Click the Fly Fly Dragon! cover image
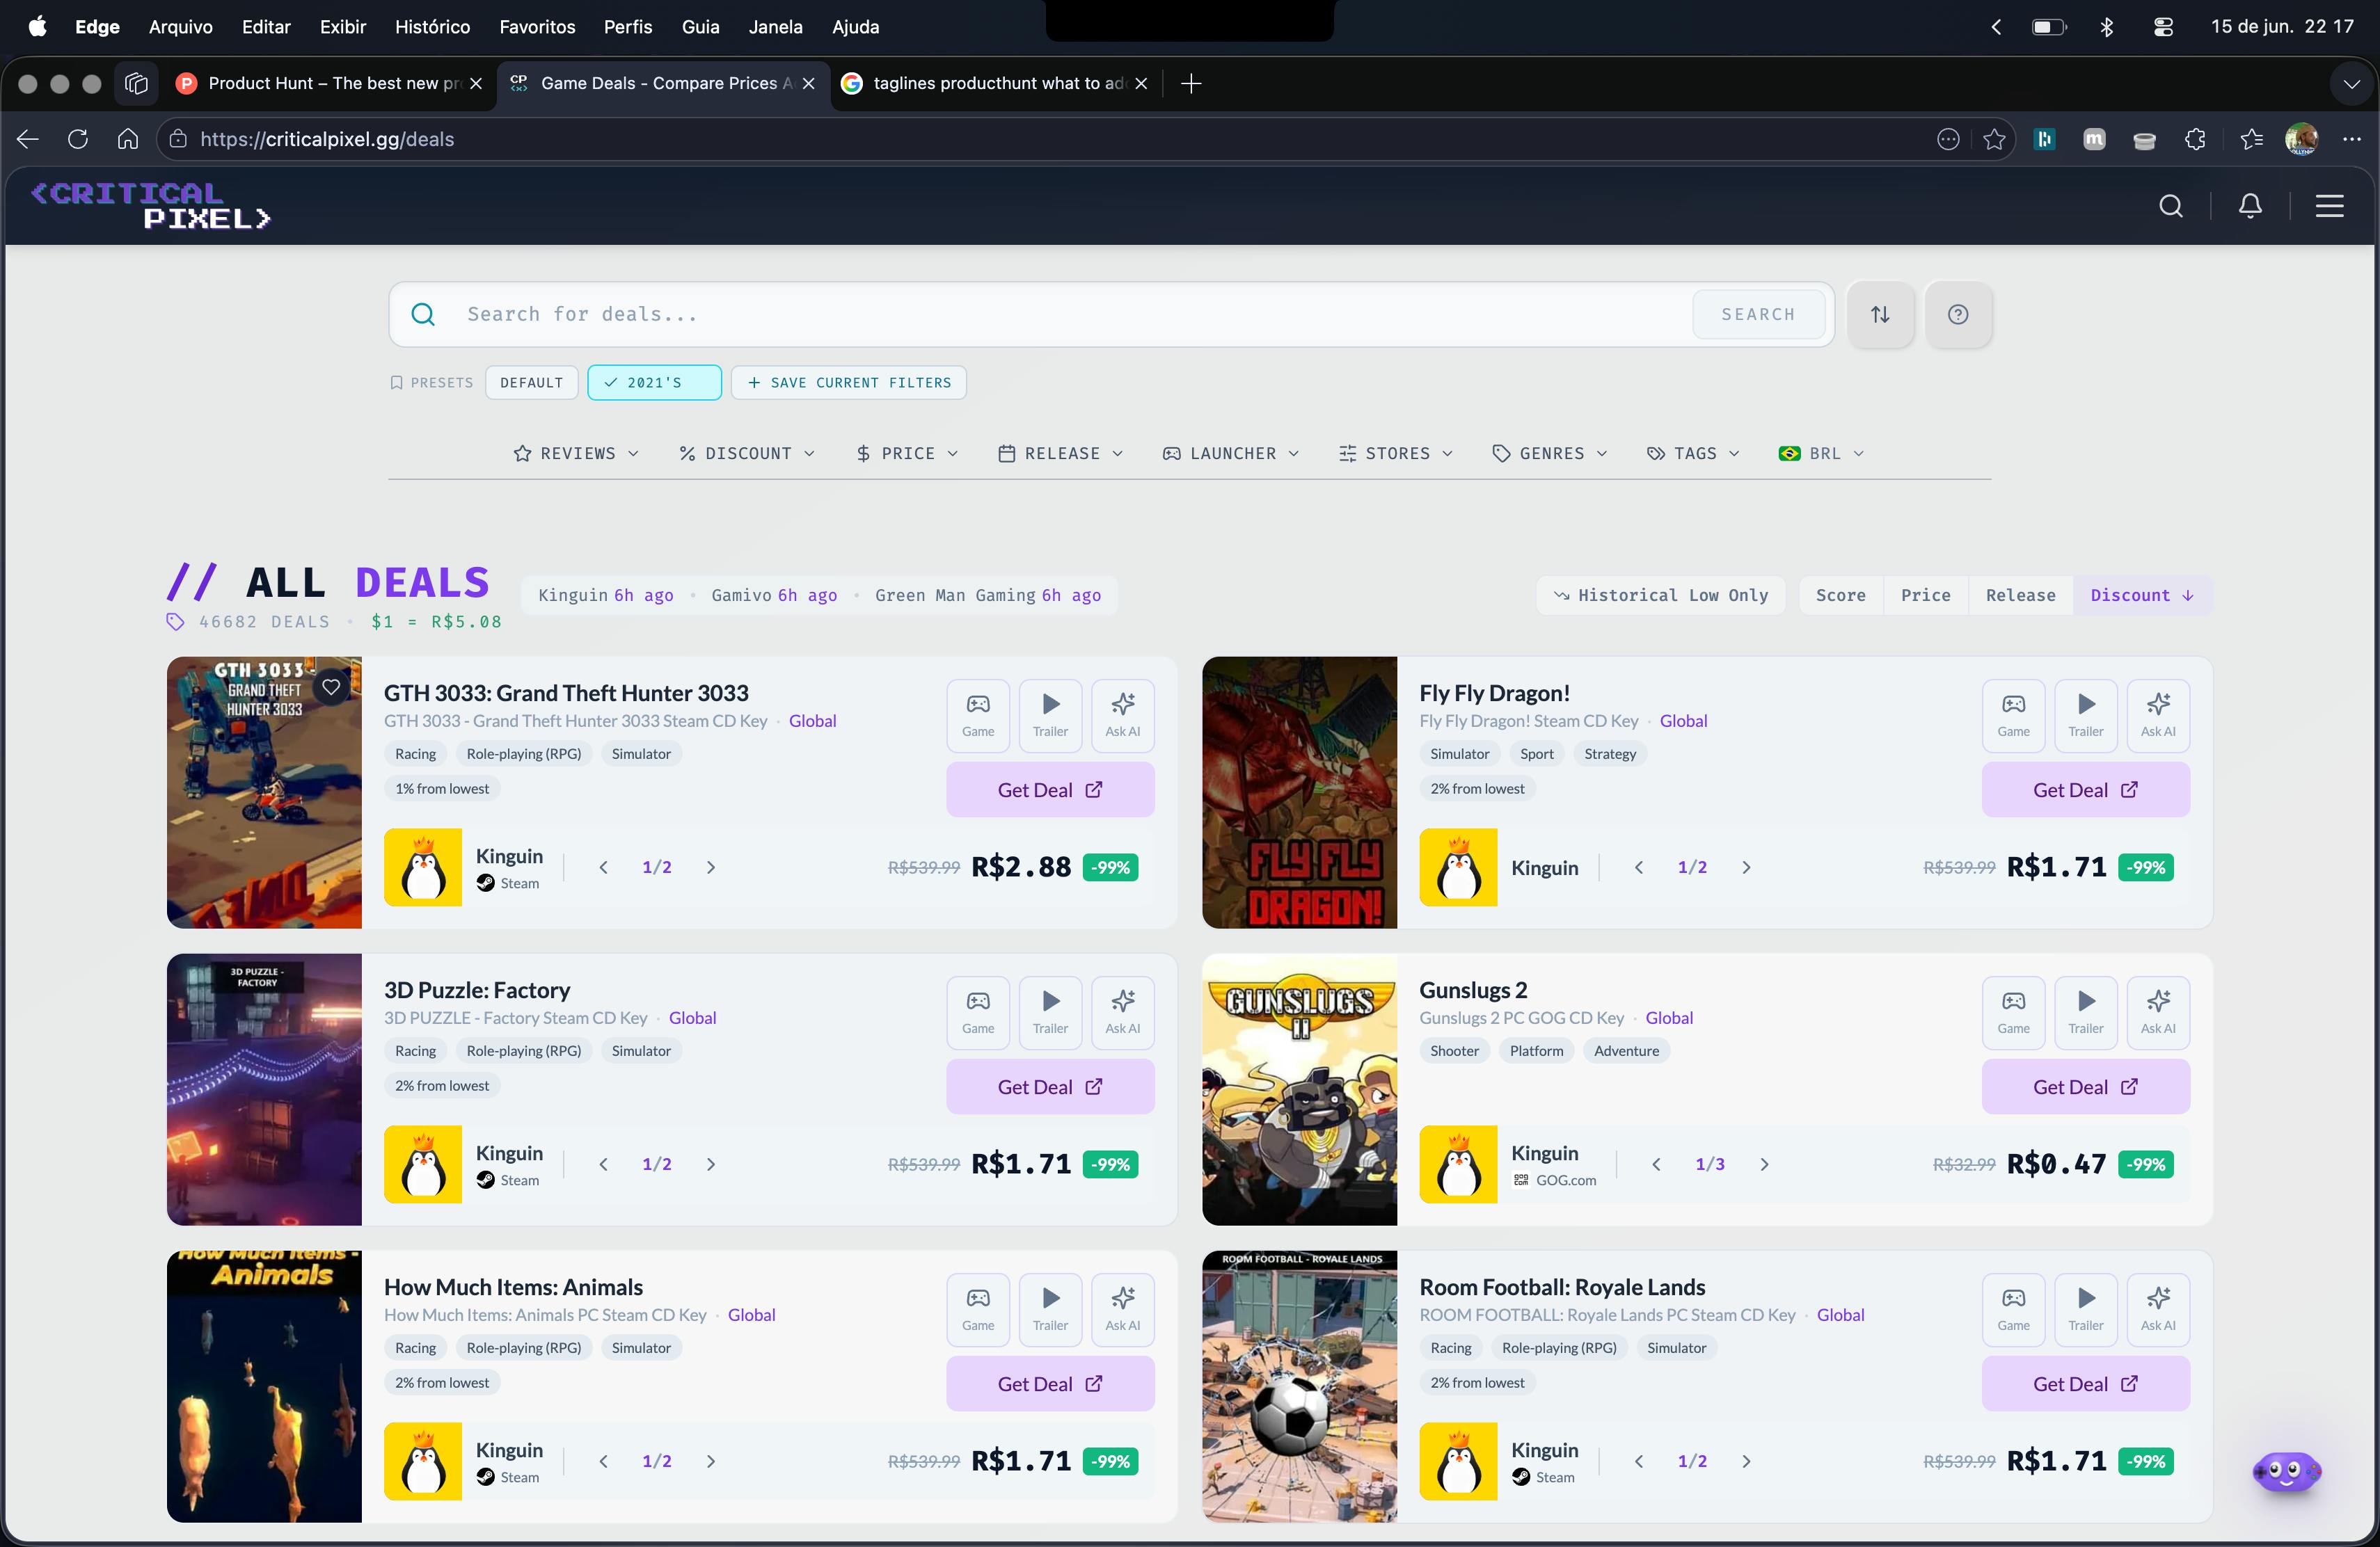 pos(1299,792)
